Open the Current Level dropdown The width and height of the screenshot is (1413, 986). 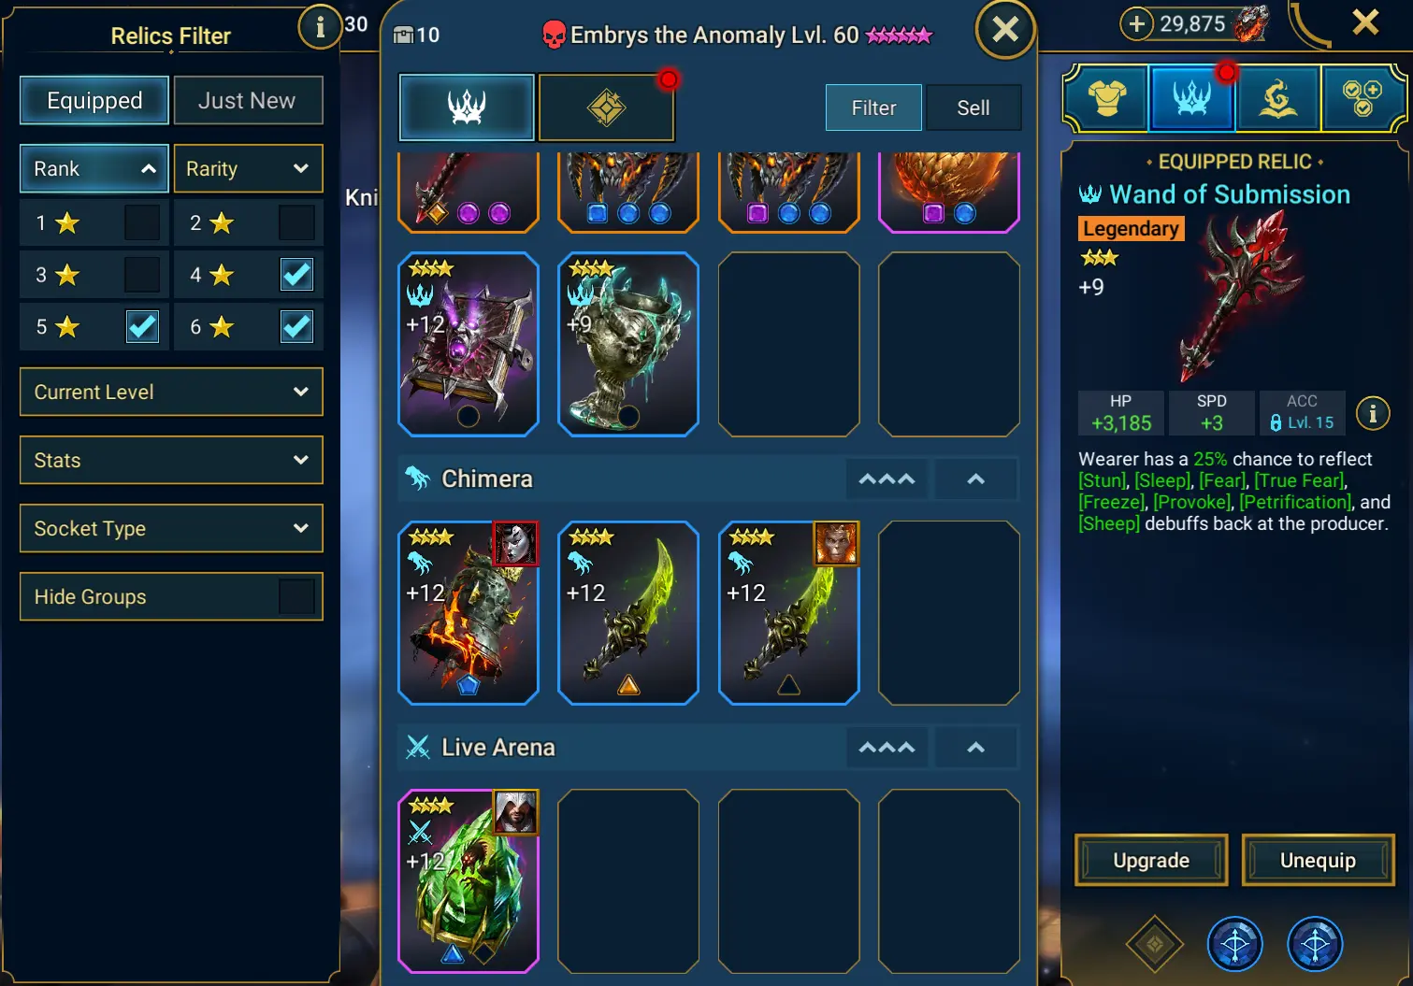click(171, 392)
